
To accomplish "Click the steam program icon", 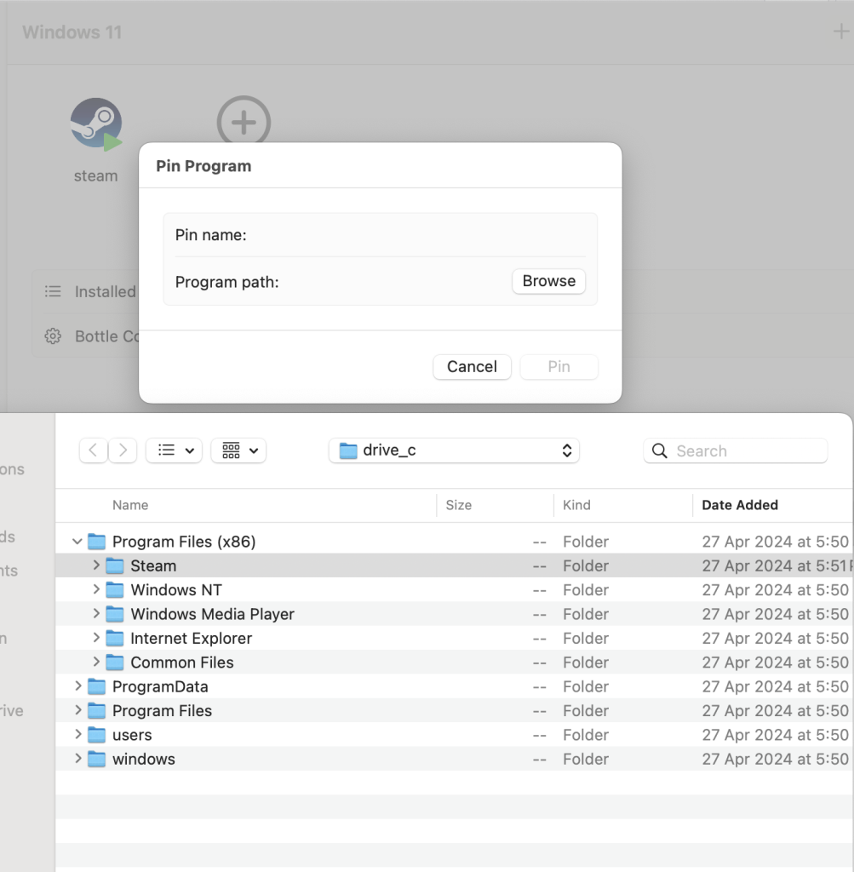I will click(x=95, y=125).
